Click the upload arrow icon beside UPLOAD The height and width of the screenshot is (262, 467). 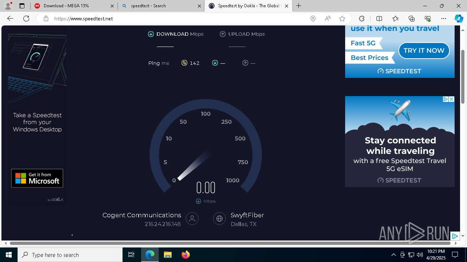[x=223, y=34]
